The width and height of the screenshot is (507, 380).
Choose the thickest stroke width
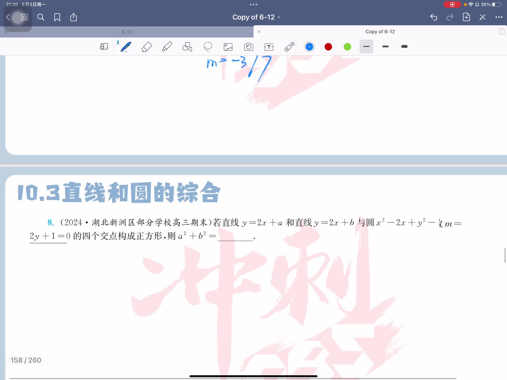tap(404, 46)
